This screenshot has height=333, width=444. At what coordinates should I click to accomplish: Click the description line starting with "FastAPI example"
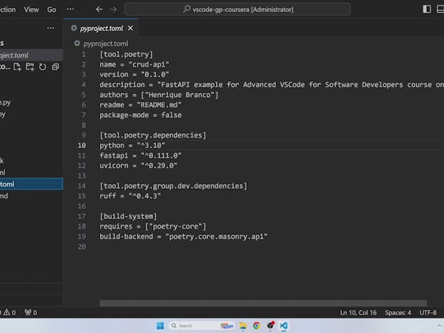pyautogui.click(x=272, y=84)
